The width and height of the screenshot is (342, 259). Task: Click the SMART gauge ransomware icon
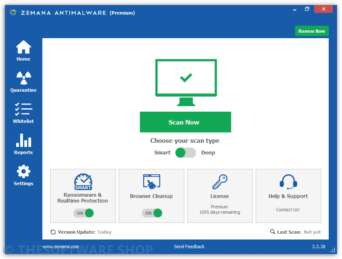[x=83, y=181]
